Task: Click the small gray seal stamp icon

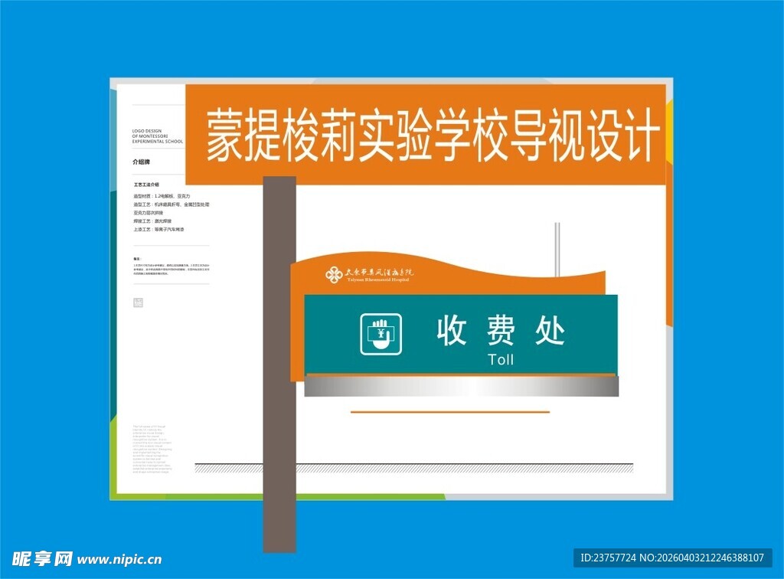Action: (138, 303)
